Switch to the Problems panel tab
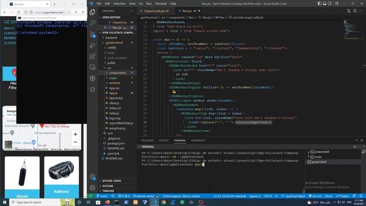Screen dimensions: 366x206 pos(148,140)
